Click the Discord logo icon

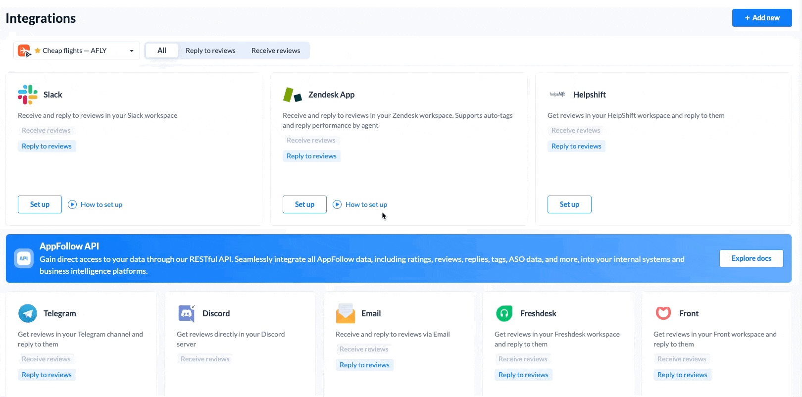(187, 313)
